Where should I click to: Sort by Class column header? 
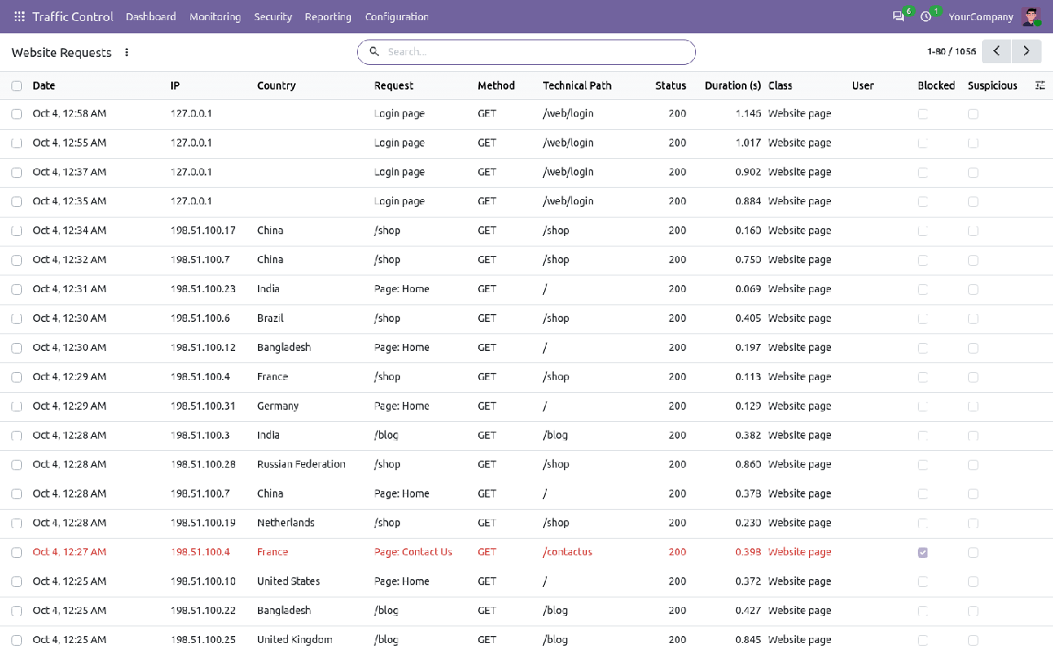point(780,86)
